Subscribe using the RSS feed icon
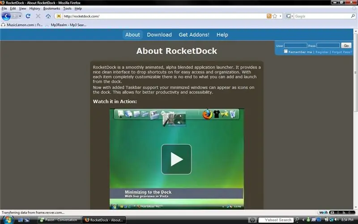This screenshot has height=224, width=358. click(269, 16)
